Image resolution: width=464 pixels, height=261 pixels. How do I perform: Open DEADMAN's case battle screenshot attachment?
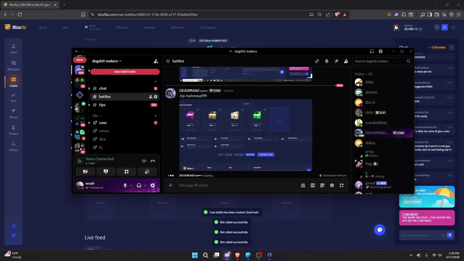(x=246, y=135)
